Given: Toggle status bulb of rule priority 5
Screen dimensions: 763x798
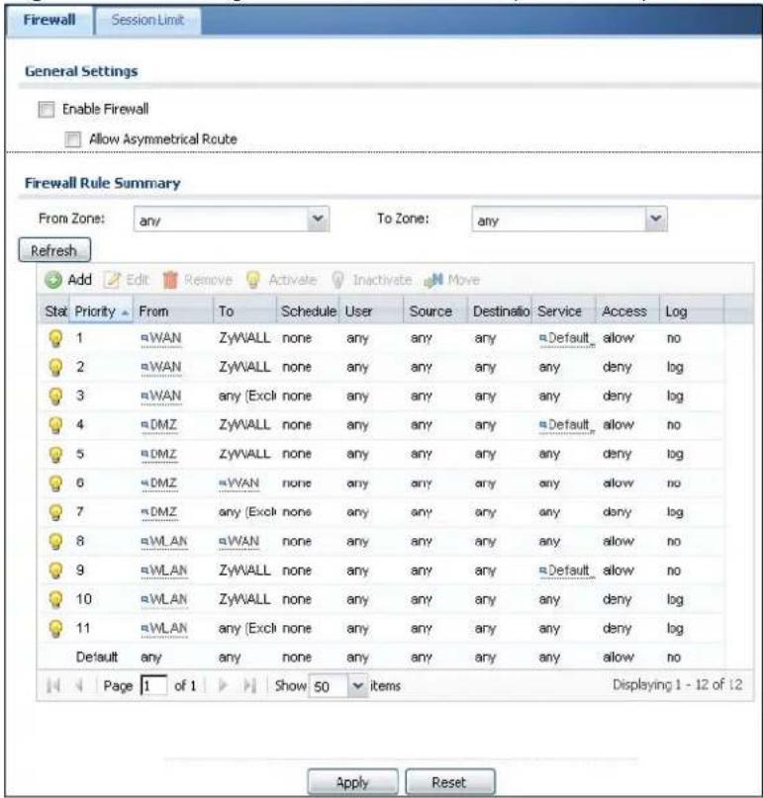Looking at the screenshot, I should (55, 454).
